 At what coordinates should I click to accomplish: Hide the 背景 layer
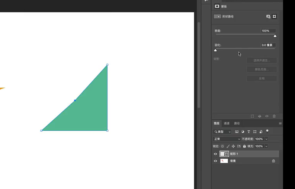click(x=215, y=161)
